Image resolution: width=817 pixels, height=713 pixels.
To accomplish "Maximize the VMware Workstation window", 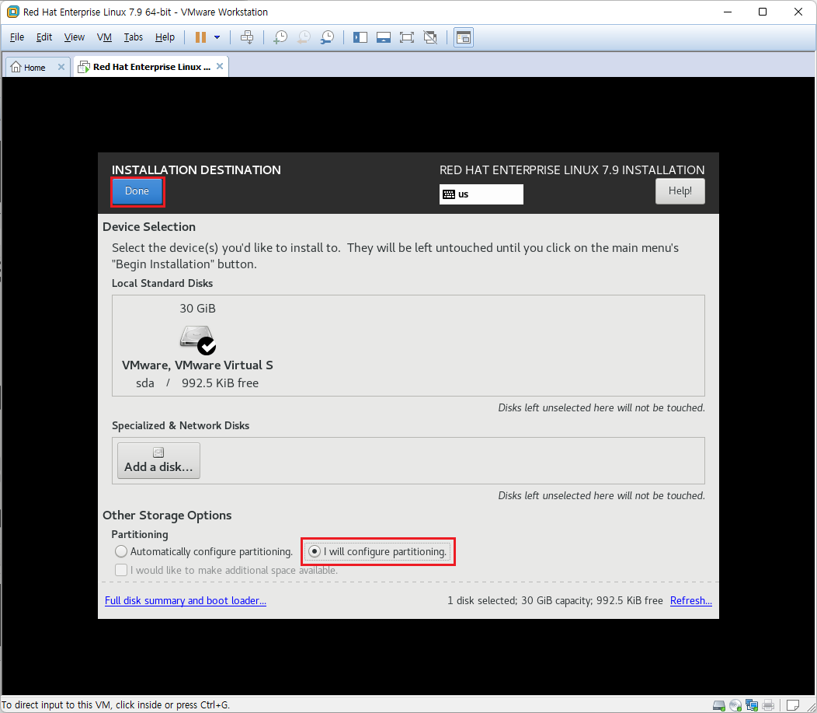I will (763, 12).
